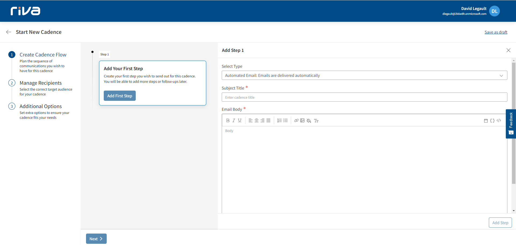Screen dimensions: 516x247
Task: Switch to HTML source code view
Action: point(499,121)
